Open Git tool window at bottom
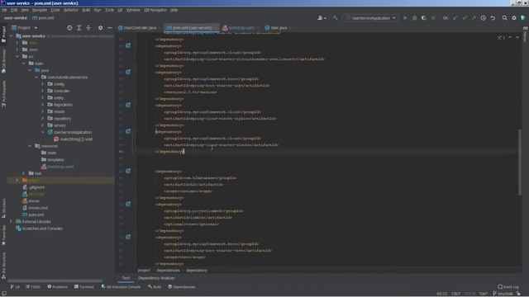Screen dimensions: 529x297 tap(15, 287)
